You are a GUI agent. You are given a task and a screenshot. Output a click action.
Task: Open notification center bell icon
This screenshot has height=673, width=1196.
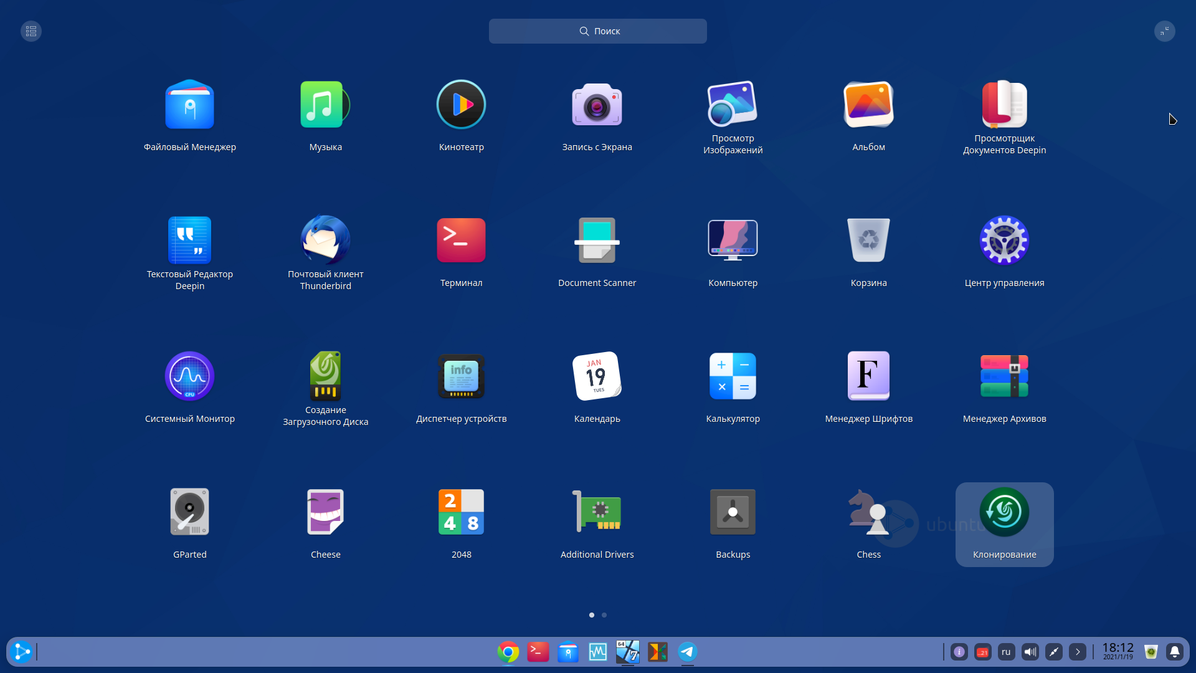pyautogui.click(x=1175, y=652)
